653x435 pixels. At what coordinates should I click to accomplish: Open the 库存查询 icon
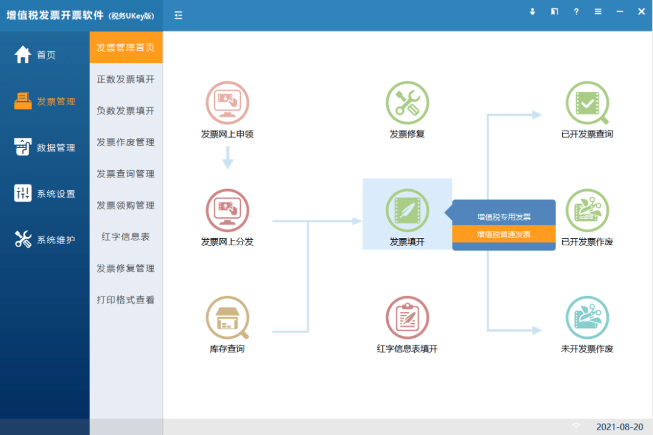pos(227,318)
